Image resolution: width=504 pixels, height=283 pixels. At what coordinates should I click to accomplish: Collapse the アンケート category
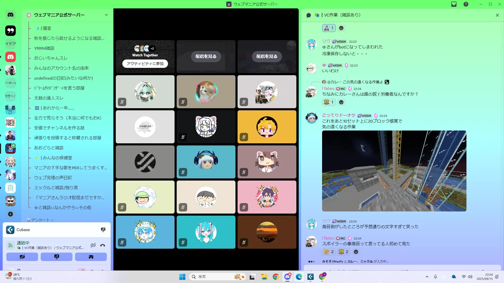40,220
